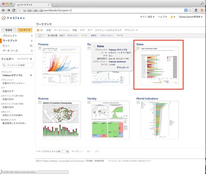Check the Sales workbook checkbox
Viewport: 206px width, 174px height.
point(138,48)
